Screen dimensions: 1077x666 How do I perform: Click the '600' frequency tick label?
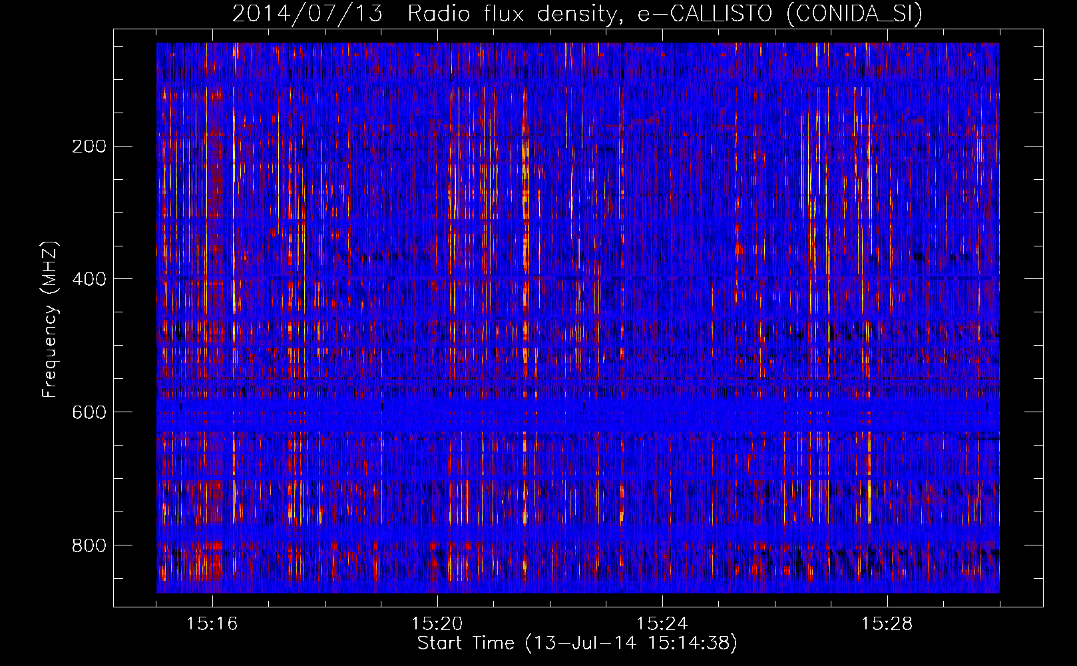tap(89, 412)
